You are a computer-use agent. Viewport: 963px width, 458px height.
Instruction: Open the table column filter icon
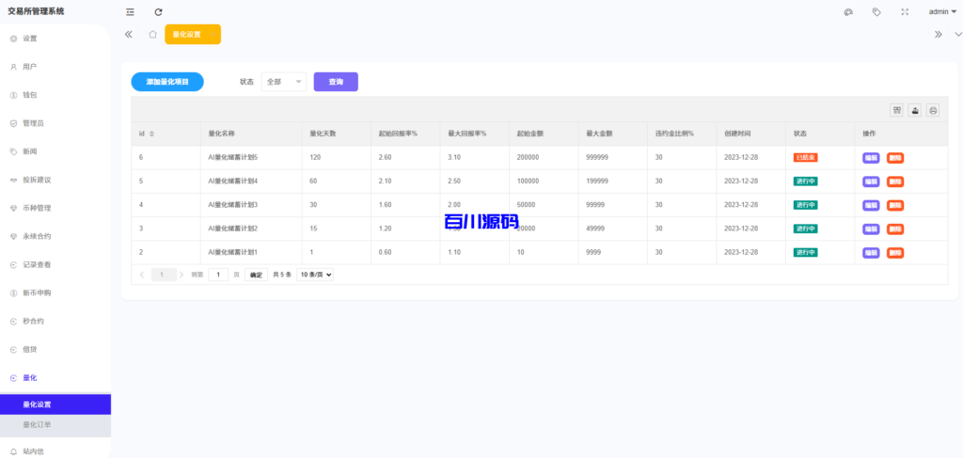(896, 110)
